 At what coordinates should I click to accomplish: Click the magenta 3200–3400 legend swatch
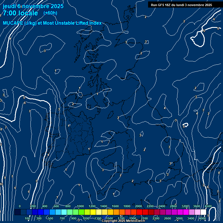coord(186,212)
